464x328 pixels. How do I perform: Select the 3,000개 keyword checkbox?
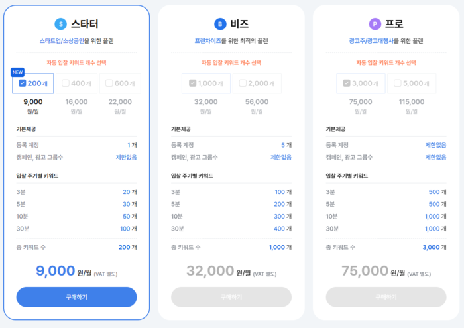pyautogui.click(x=347, y=83)
